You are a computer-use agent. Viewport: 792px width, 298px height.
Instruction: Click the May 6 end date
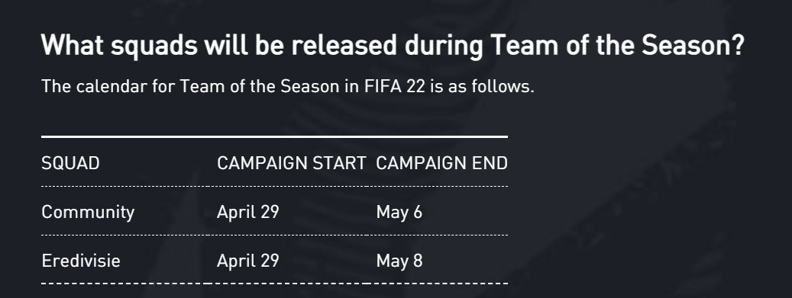399,213
